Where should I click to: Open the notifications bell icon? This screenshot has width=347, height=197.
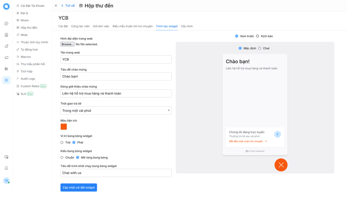click(x=6, y=168)
